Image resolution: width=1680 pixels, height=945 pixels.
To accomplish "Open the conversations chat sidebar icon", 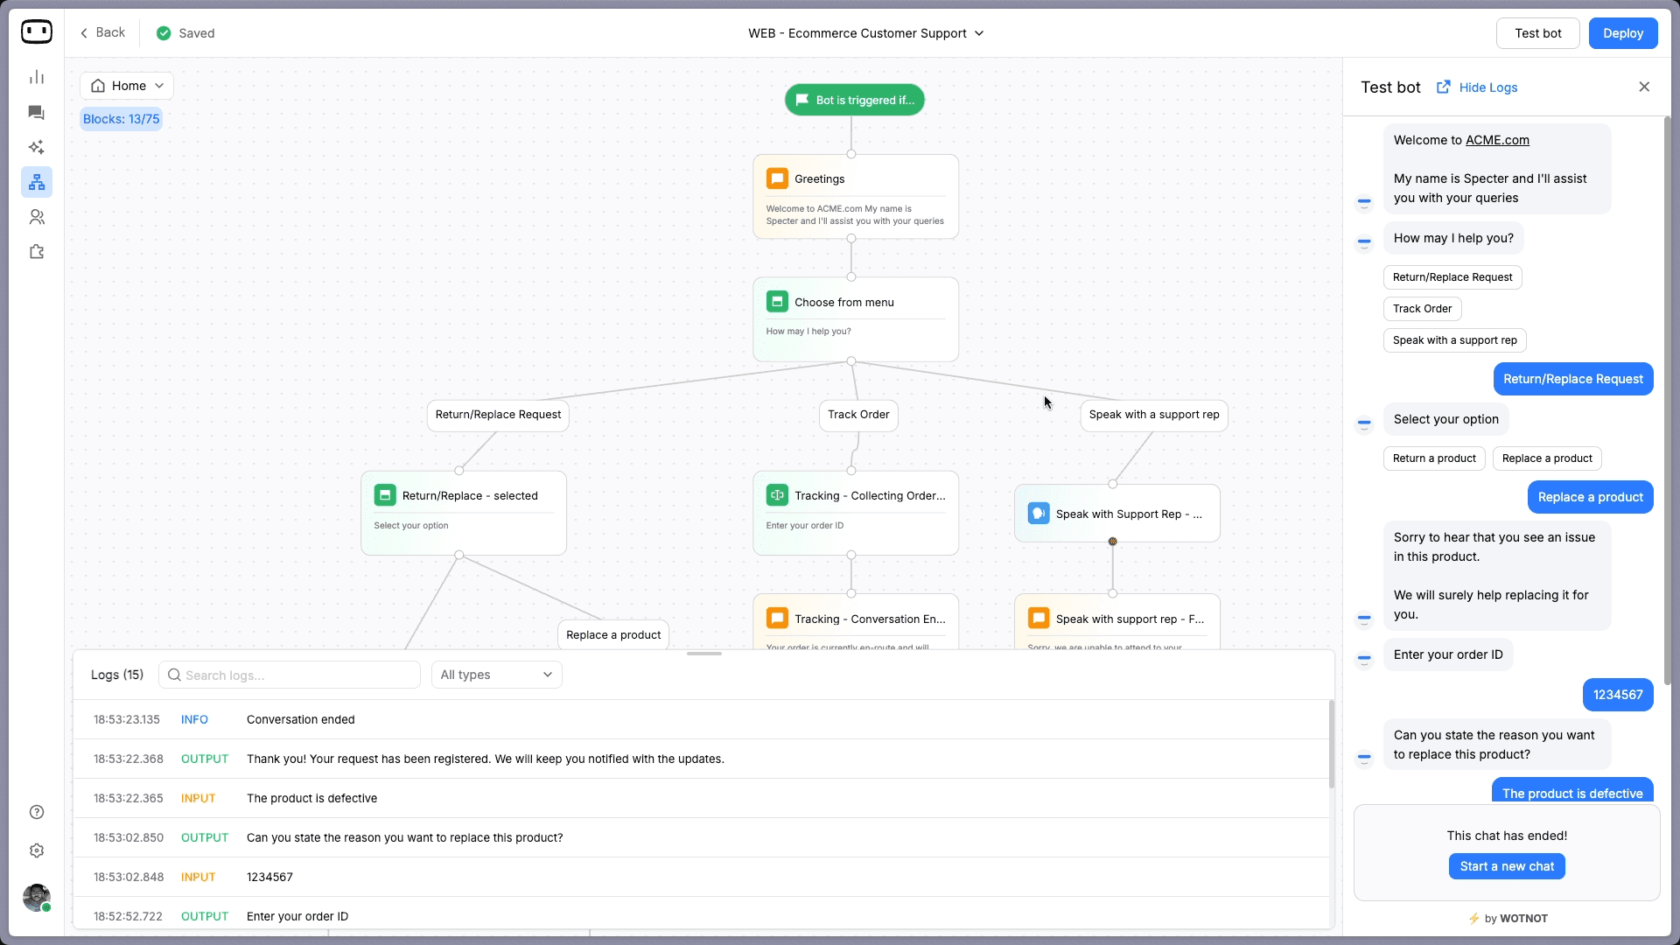I will (x=37, y=112).
